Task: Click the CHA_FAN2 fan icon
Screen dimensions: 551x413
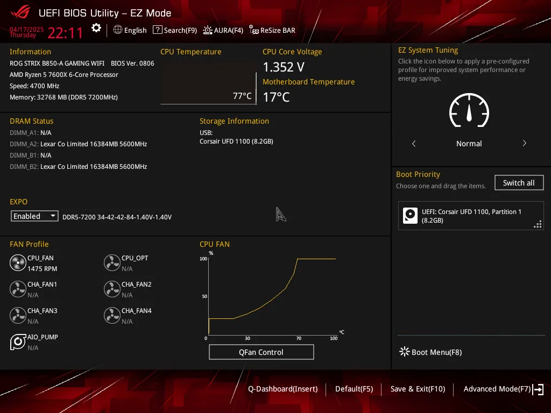Action: 112,289
